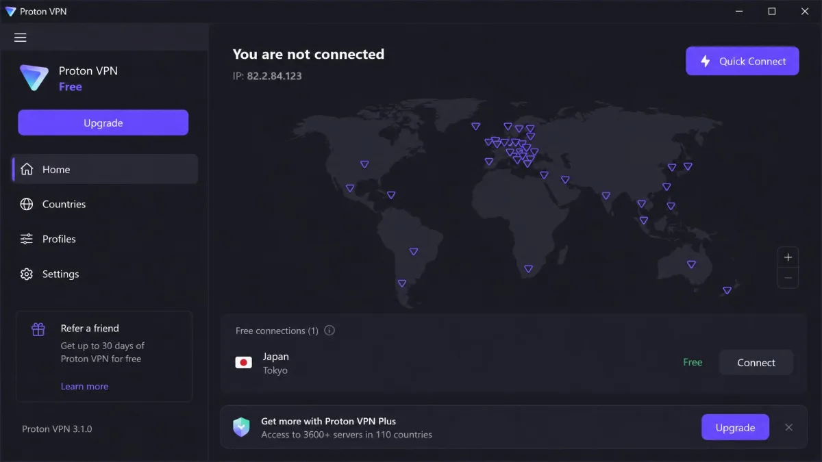The height and width of the screenshot is (462, 822).
Task: Connect to the Japan Tokyo server
Action: (x=756, y=363)
